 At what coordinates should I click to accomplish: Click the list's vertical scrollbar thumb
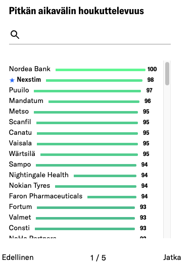click(x=167, y=74)
